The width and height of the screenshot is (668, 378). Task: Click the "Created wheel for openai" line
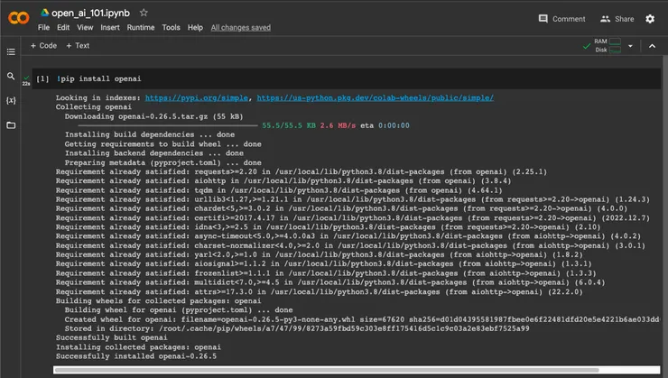tap(362, 319)
